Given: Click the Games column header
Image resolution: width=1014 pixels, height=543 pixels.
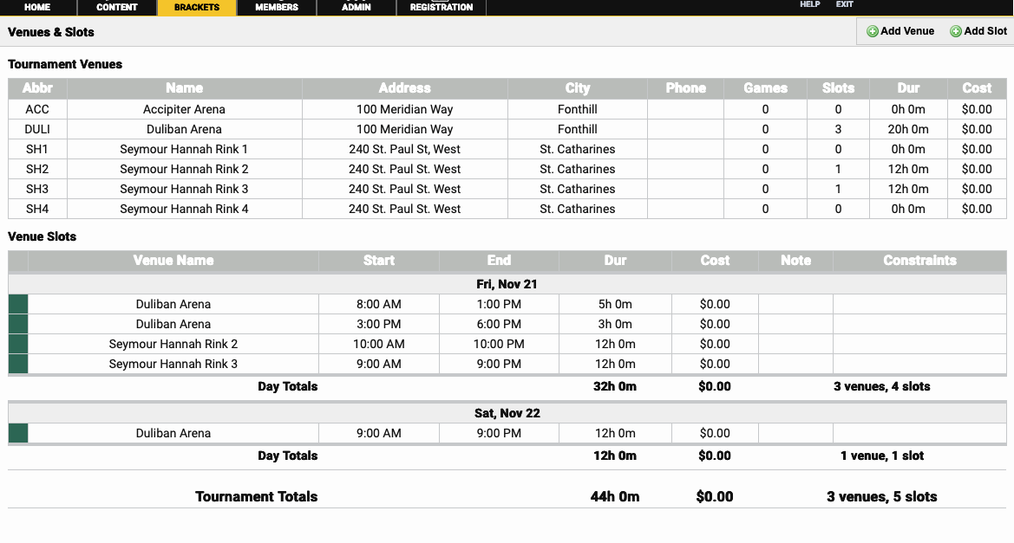Looking at the screenshot, I should (x=766, y=88).
